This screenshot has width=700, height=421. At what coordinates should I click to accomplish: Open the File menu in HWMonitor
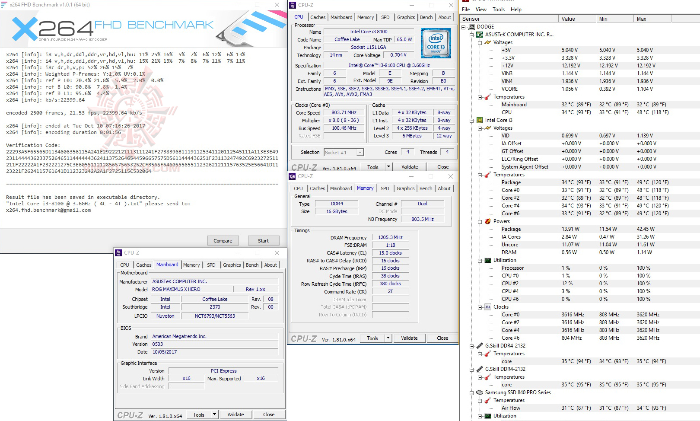[x=466, y=10]
